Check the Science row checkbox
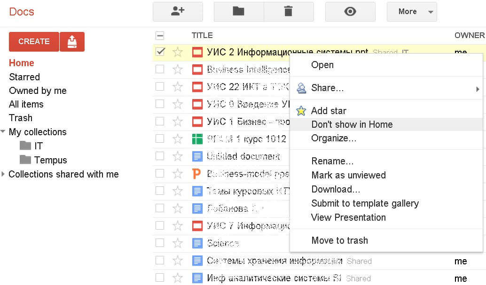Screen dimensions: 486x285 click(x=160, y=243)
